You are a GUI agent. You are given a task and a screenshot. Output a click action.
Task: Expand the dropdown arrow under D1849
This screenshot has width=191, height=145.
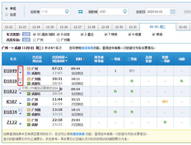pos(20,73)
